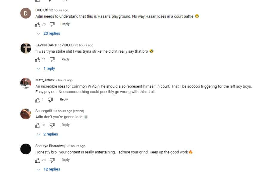
Task: Open DGC Uzi's channel avatar
Action: pyautogui.click(x=26, y=13)
